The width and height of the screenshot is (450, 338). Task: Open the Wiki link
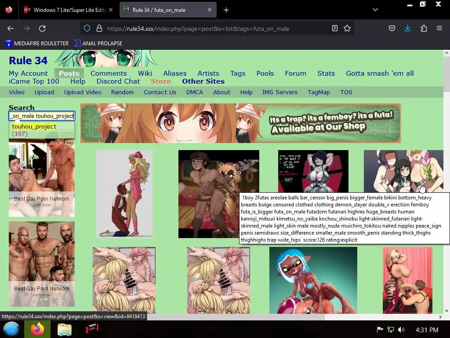145,73
